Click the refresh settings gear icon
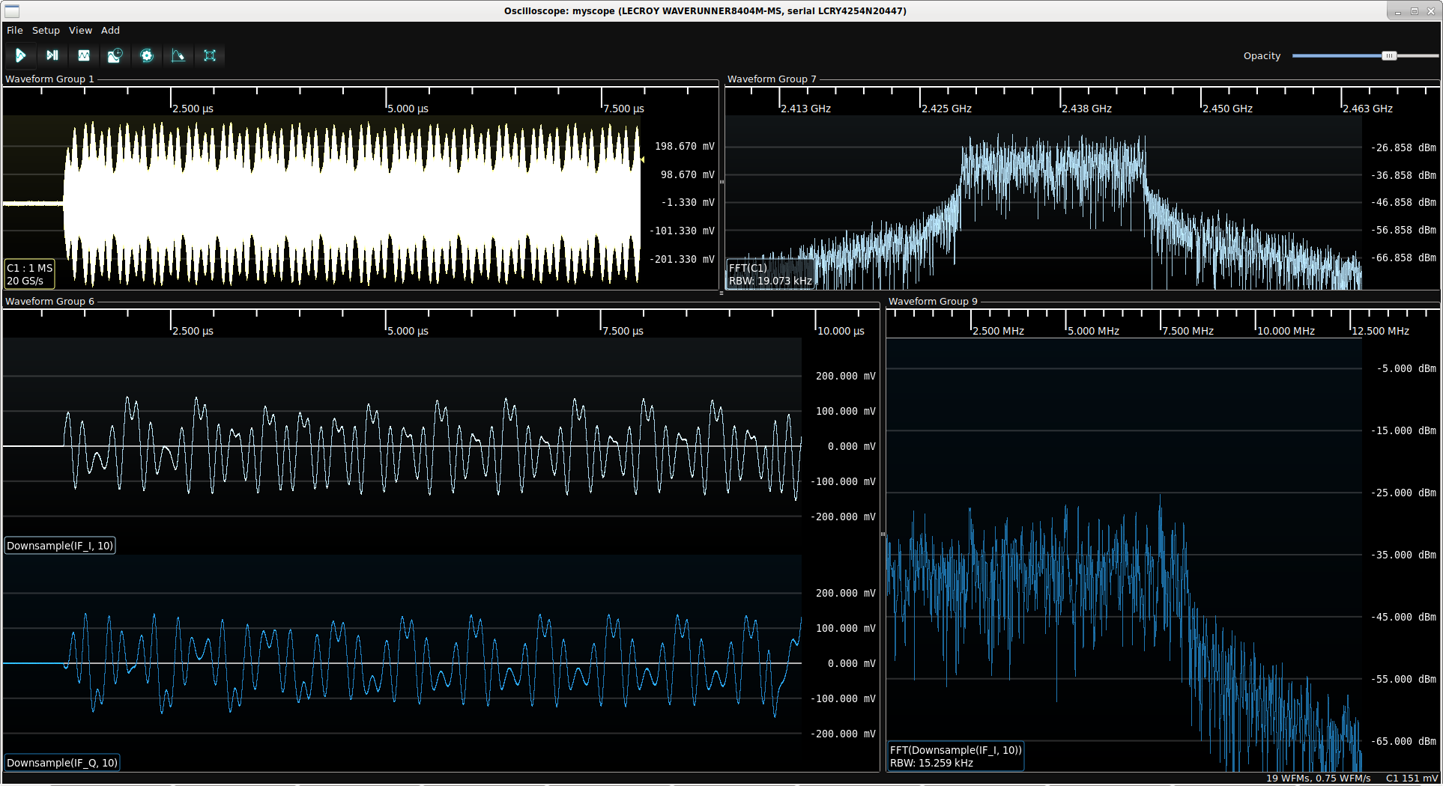Viewport: 1443px width, 786px height. (147, 55)
